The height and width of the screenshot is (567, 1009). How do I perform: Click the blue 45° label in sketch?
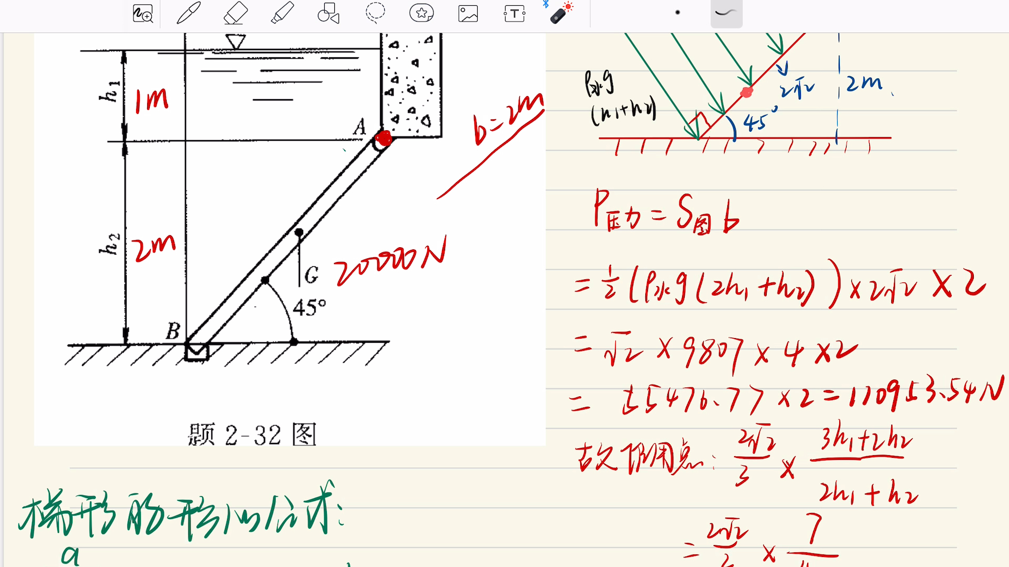(760, 120)
